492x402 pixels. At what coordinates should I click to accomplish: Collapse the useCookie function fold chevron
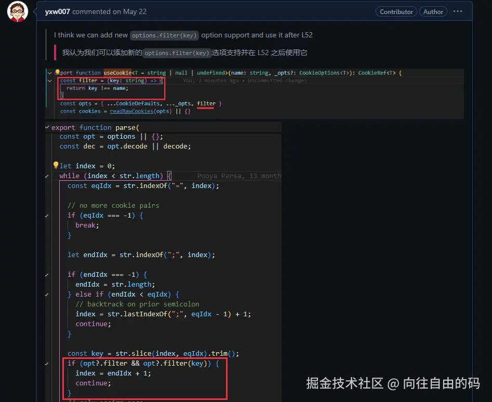tap(49, 73)
